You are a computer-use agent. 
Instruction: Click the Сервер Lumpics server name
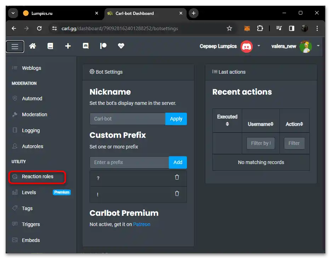coord(218,46)
